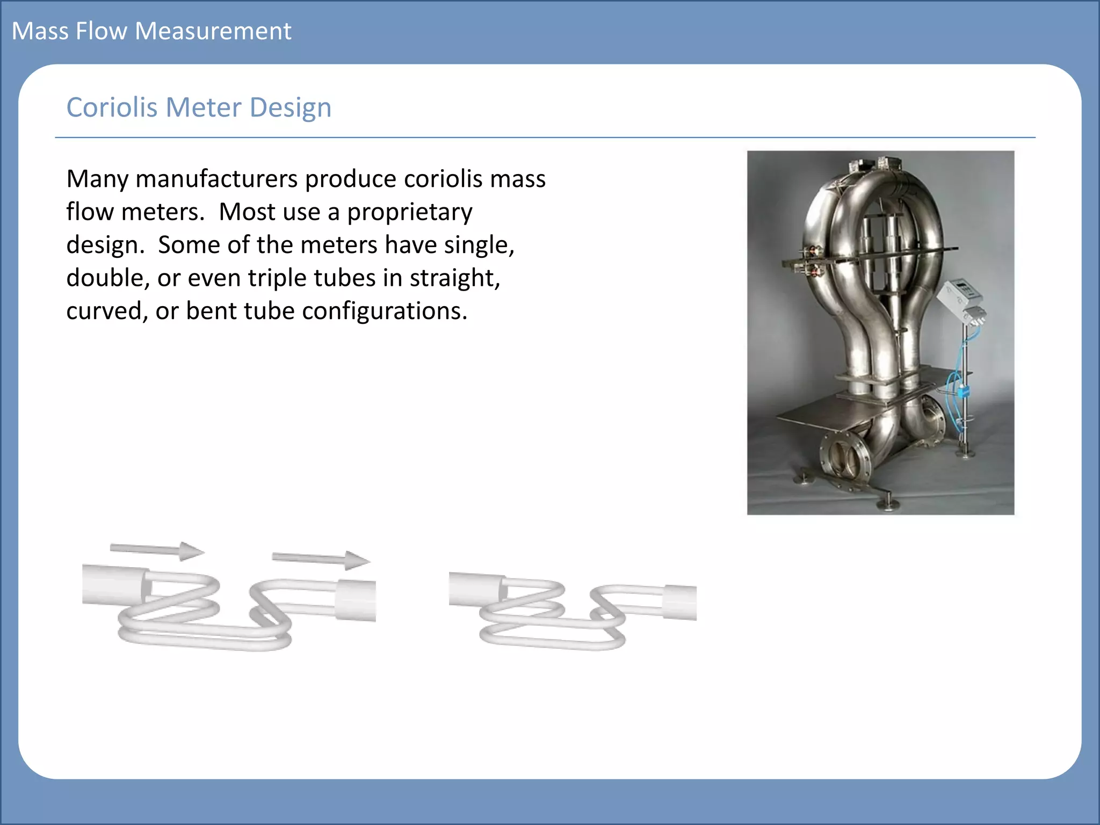1100x825 pixels.
Task: Click the 'Mass Flow Measurement' header text
Action: click(151, 31)
